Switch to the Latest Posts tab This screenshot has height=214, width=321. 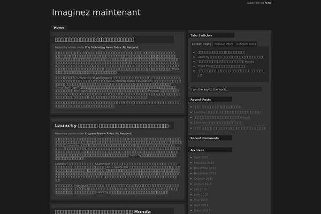click(201, 44)
